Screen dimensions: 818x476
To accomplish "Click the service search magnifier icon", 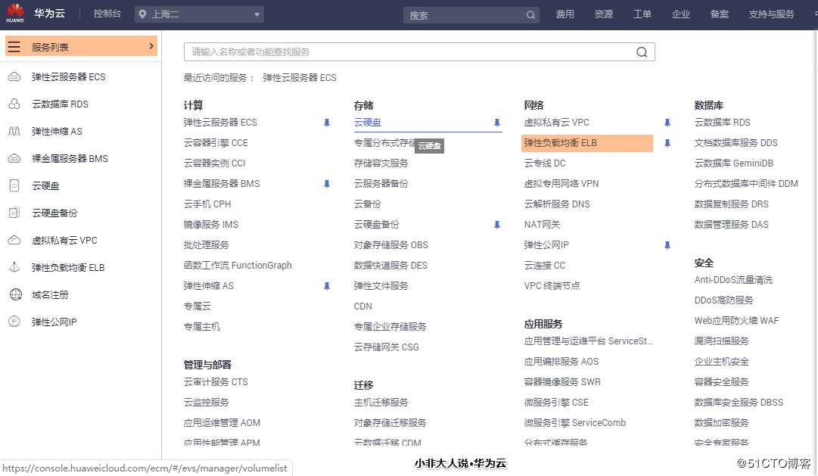I will [x=642, y=51].
